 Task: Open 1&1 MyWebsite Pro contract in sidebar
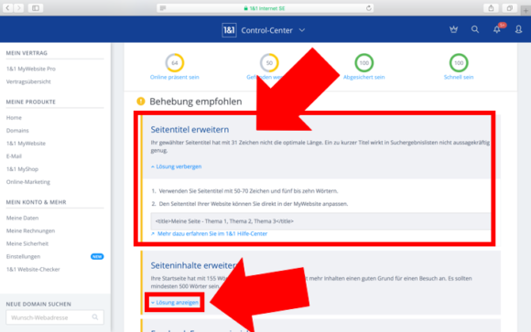coord(31,69)
